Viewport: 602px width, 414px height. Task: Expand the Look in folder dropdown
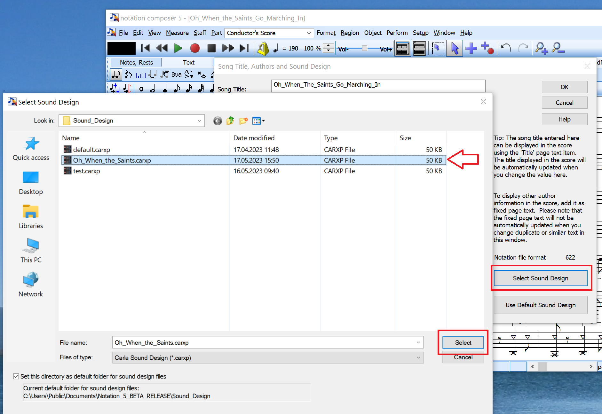coord(199,121)
